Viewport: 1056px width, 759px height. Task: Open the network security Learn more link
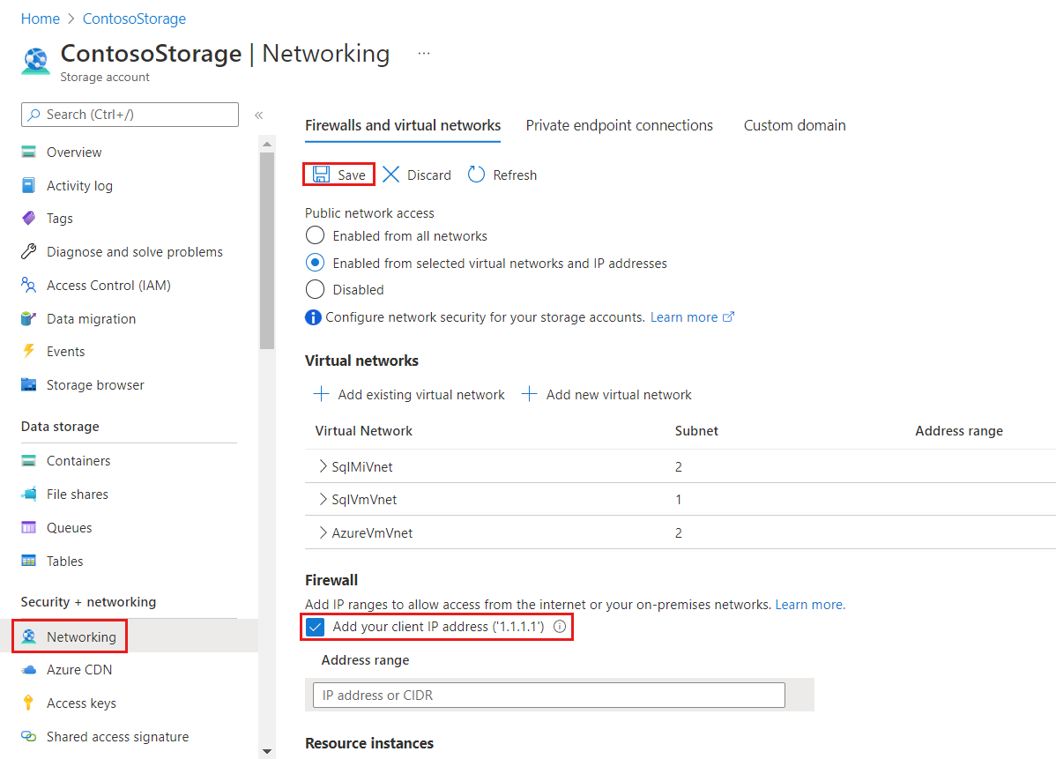(684, 316)
